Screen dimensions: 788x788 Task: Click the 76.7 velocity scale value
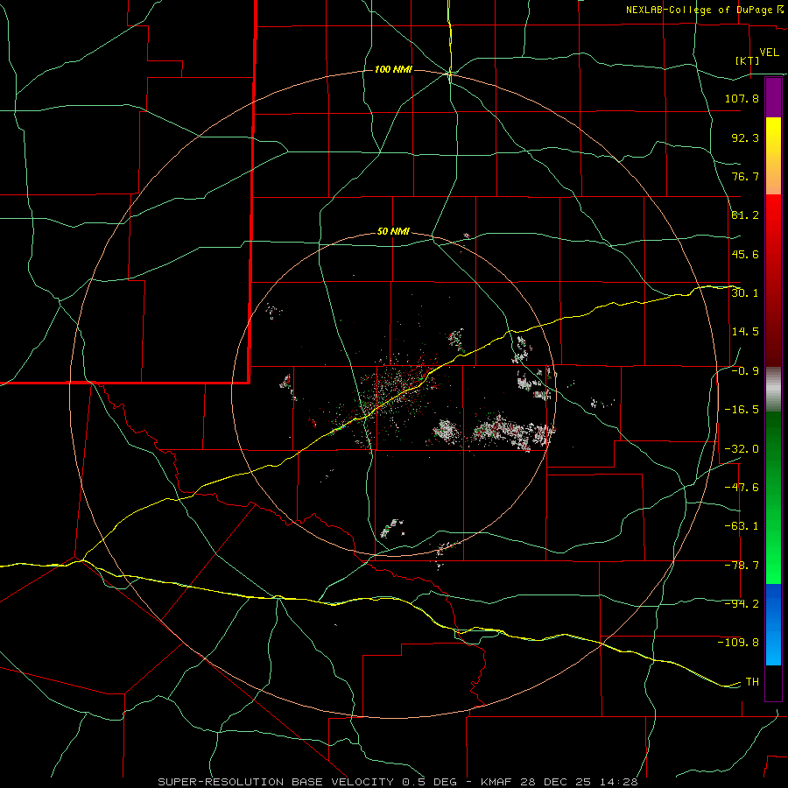click(x=745, y=176)
